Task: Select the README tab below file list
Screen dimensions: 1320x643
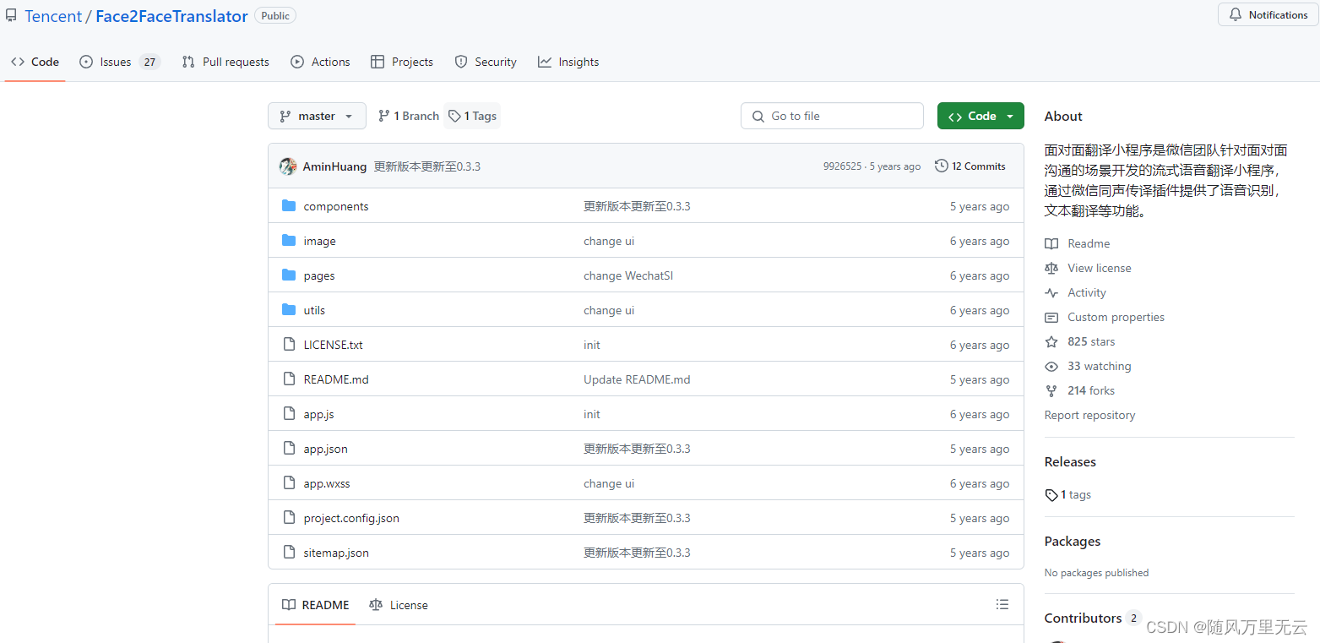Action: (x=315, y=605)
